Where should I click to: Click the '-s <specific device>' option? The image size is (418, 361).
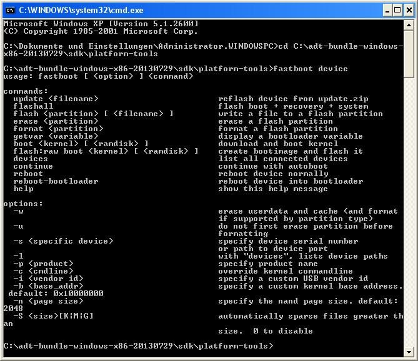pyautogui.click(x=63, y=241)
